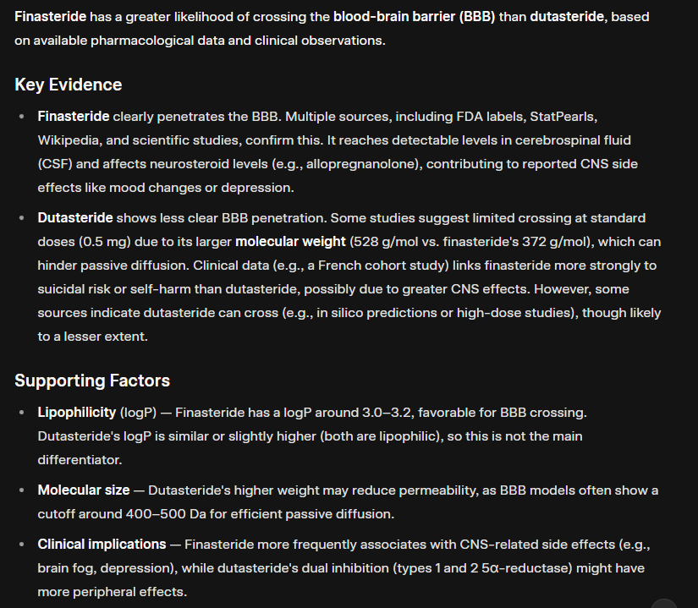
Task: Click the bullet dot before "Lipophilicity"
Action: pos(21,413)
